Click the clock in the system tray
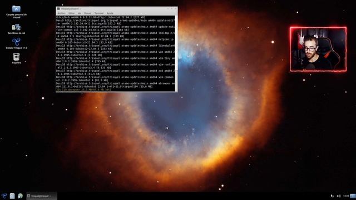Viewport: 356px width, 200px height. coord(346,196)
